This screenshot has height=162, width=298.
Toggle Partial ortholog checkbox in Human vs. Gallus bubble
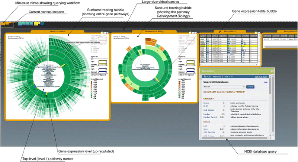[92, 50]
